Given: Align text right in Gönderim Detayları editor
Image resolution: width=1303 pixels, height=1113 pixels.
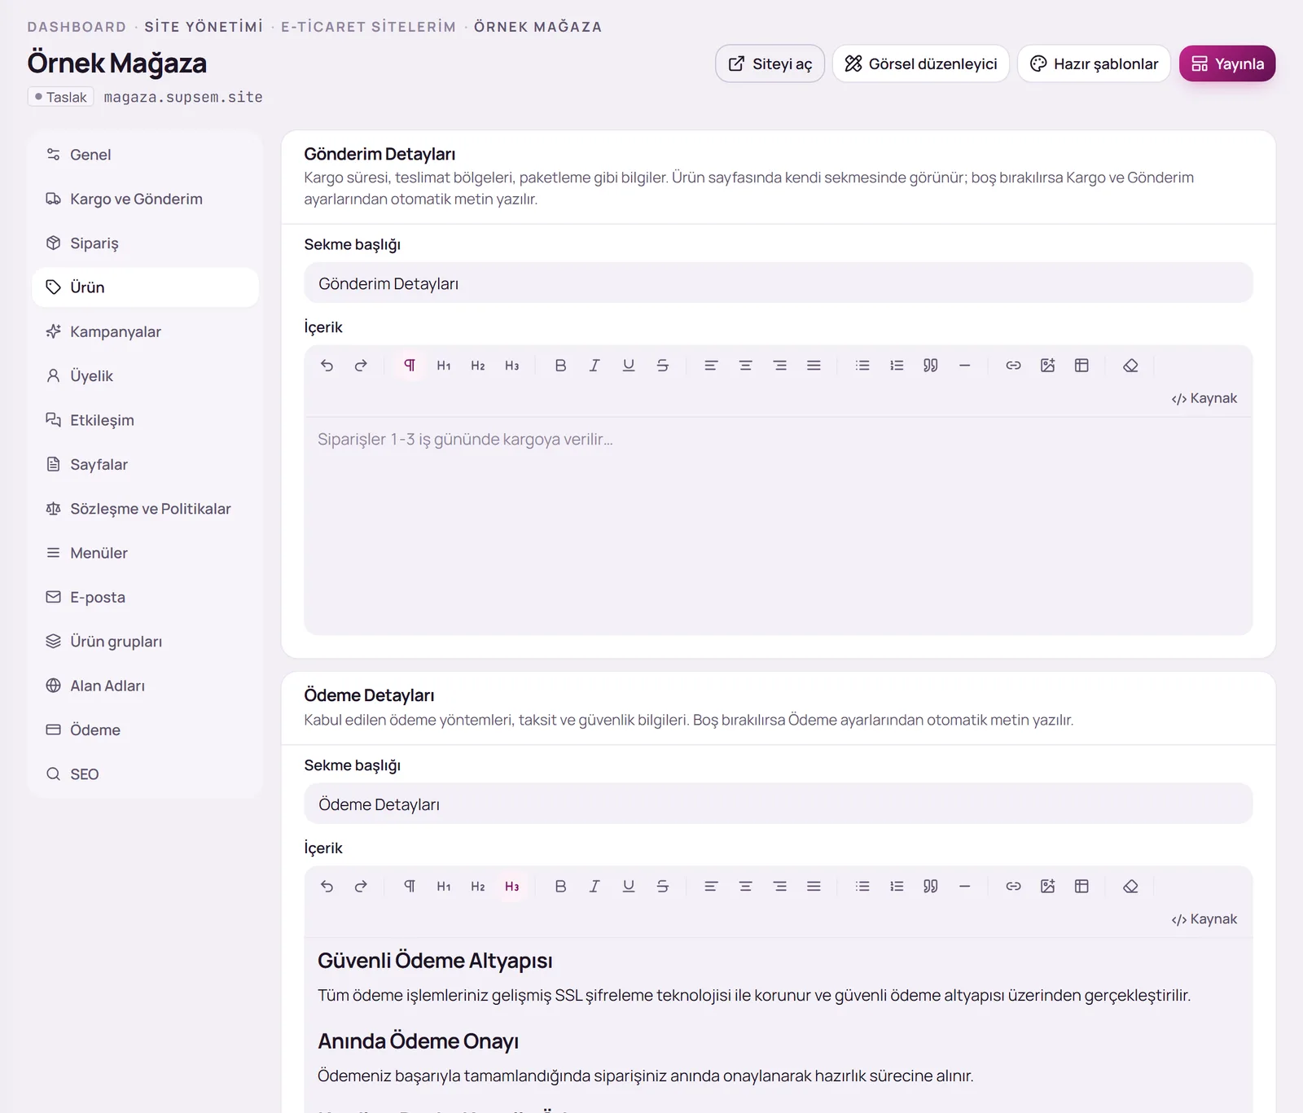Looking at the screenshot, I should 779,366.
